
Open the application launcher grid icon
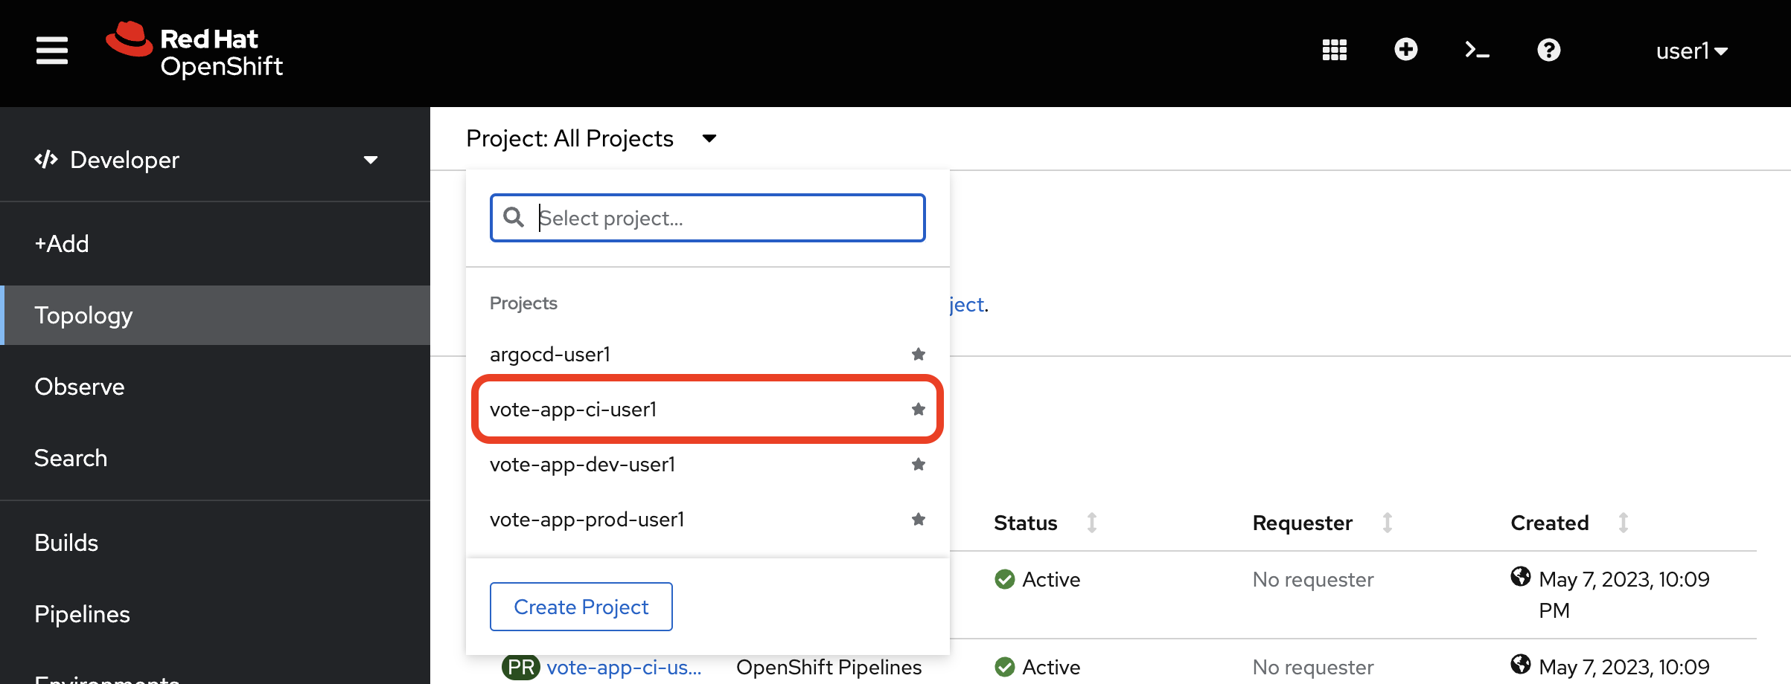coord(1334,51)
